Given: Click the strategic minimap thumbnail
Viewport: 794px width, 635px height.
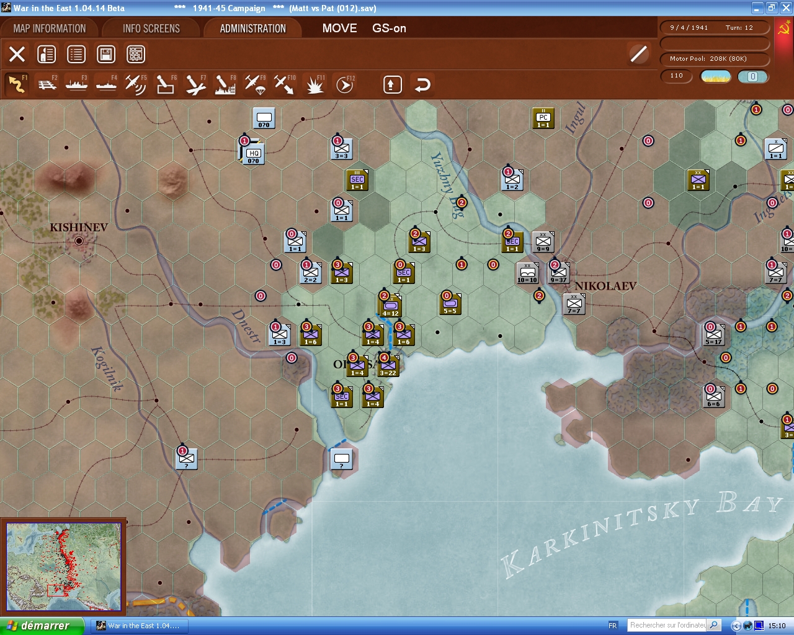Looking at the screenshot, I should (x=64, y=566).
